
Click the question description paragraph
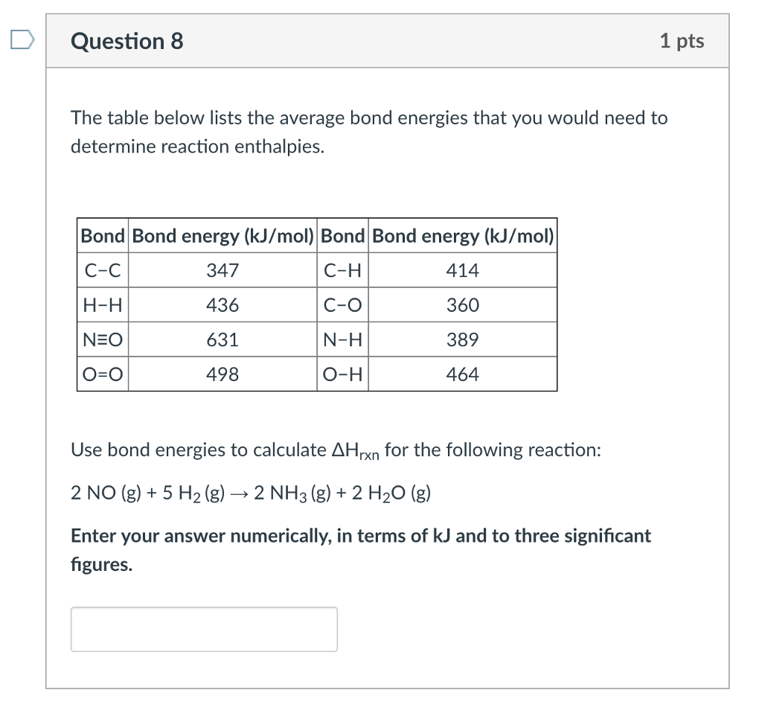click(369, 132)
